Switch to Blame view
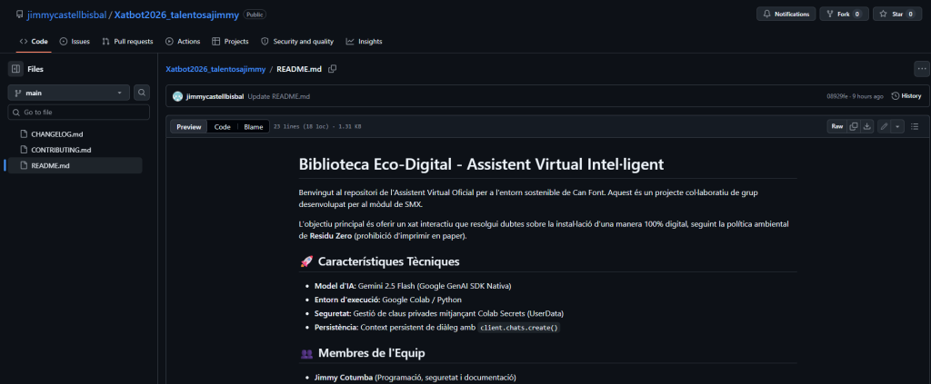This screenshot has height=384, width=931. click(x=254, y=127)
